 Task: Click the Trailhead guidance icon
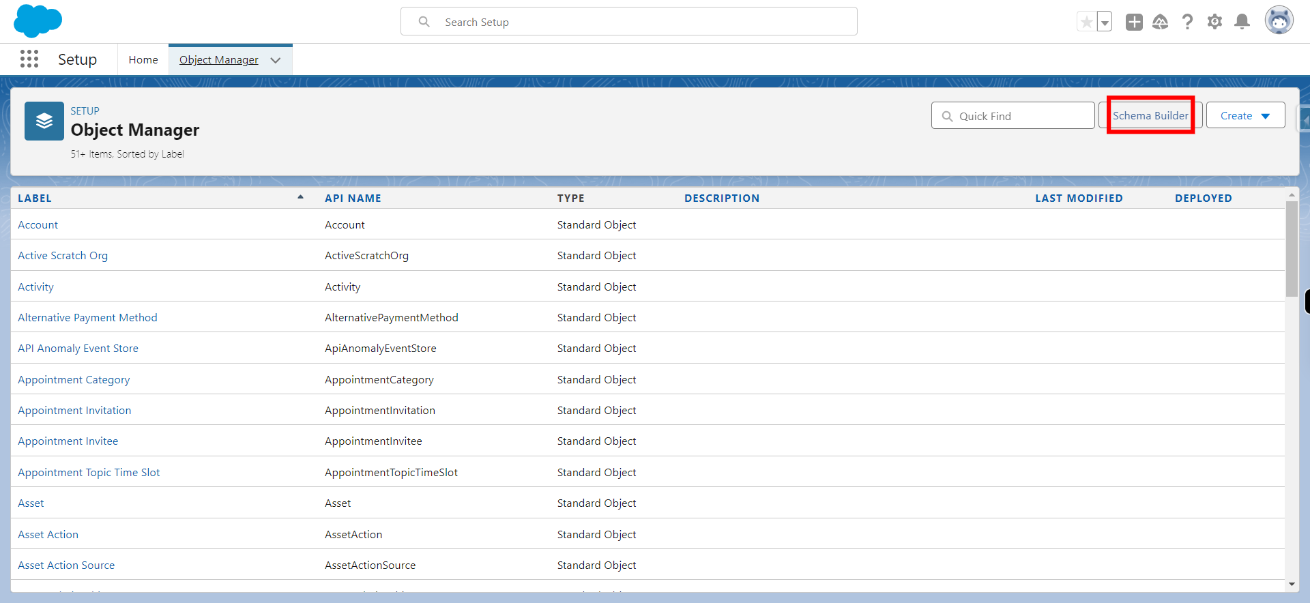[1161, 22]
